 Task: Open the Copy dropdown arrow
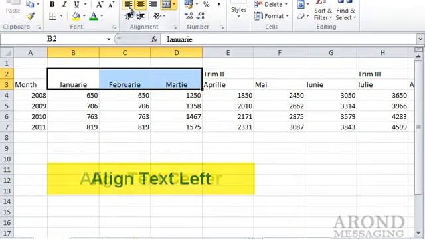[x=38, y=4]
